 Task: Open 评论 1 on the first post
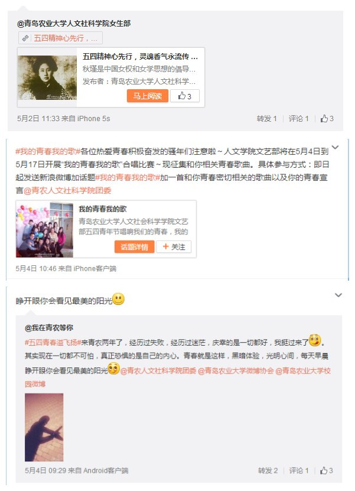coord(299,118)
